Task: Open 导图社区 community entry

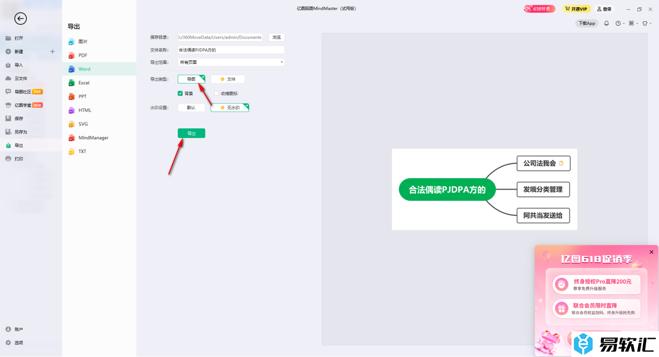Action: (x=31, y=92)
